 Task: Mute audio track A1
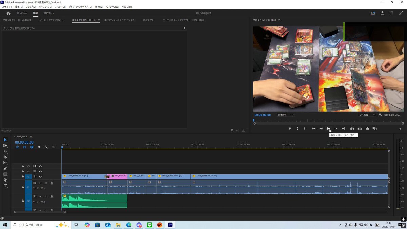click(40, 183)
